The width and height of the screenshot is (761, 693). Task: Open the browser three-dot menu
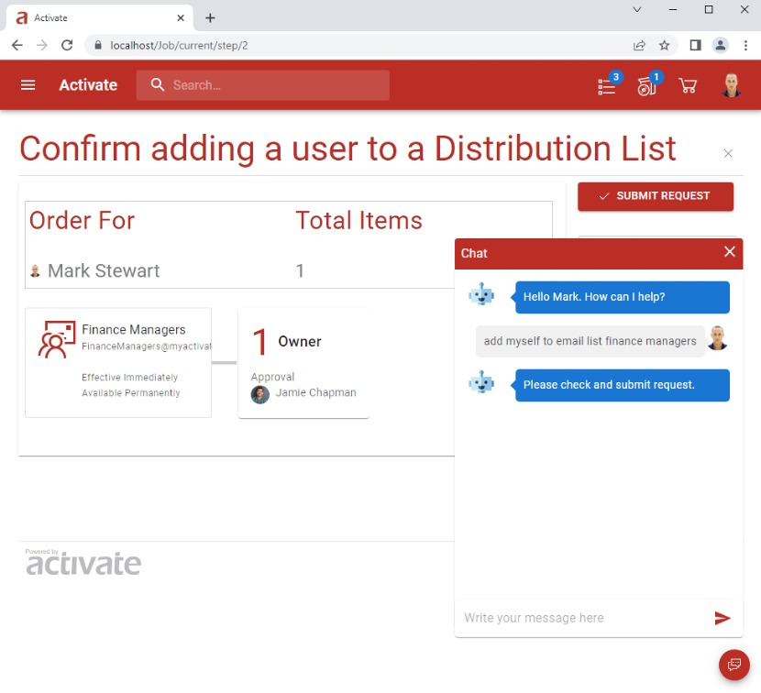point(745,46)
